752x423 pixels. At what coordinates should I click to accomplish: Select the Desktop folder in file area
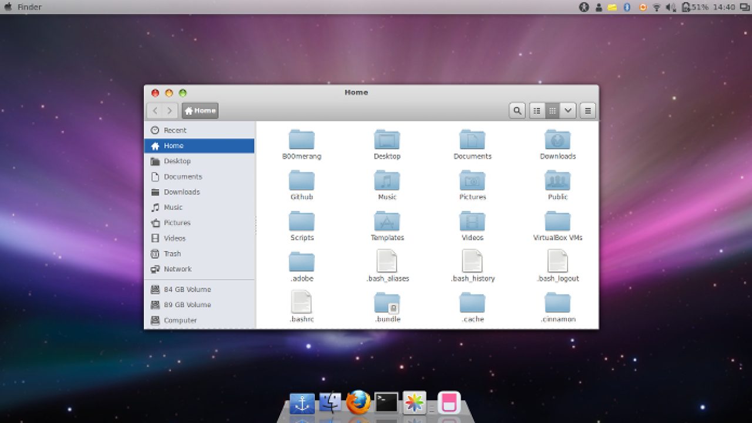coord(387,145)
